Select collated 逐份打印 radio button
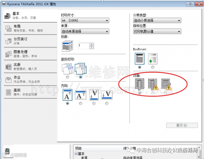Image resolution: width=204 pixels, height=159 pixels. 81,77
